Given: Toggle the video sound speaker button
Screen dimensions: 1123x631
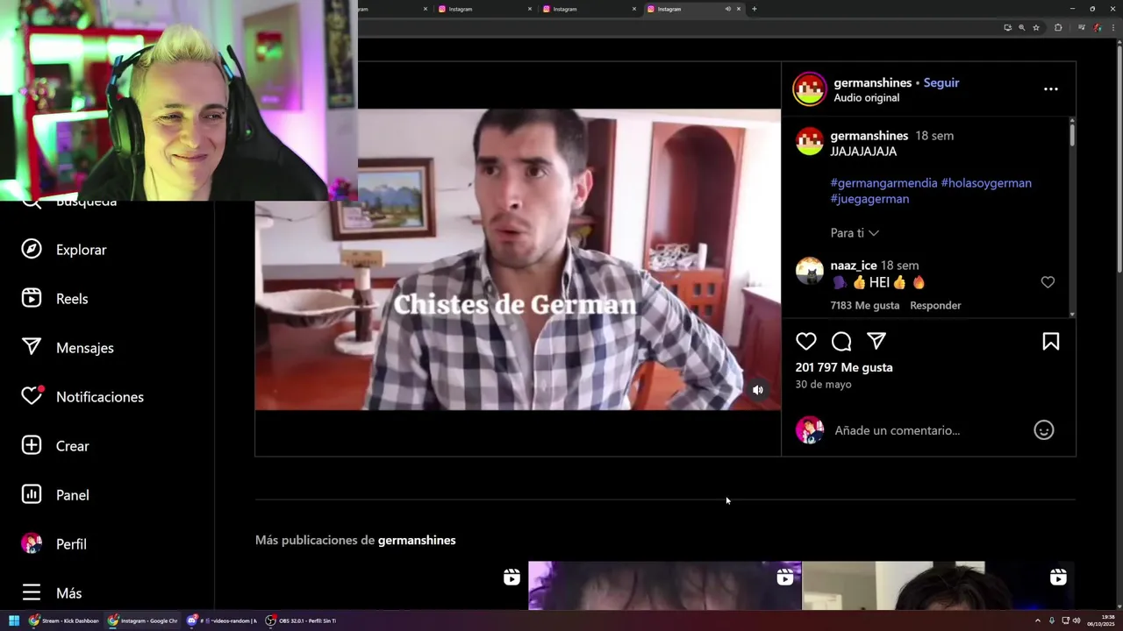Looking at the screenshot, I should coord(758,390).
